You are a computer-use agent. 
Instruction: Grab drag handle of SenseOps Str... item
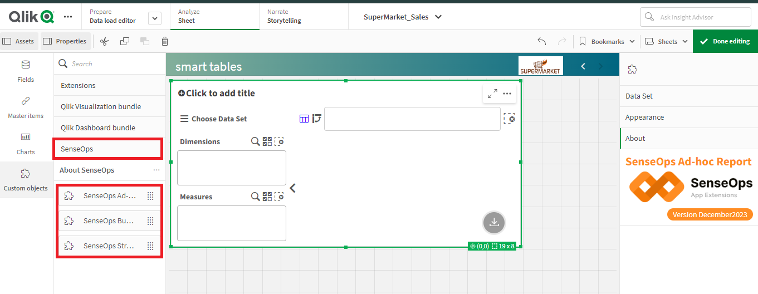(x=150, y=246)
